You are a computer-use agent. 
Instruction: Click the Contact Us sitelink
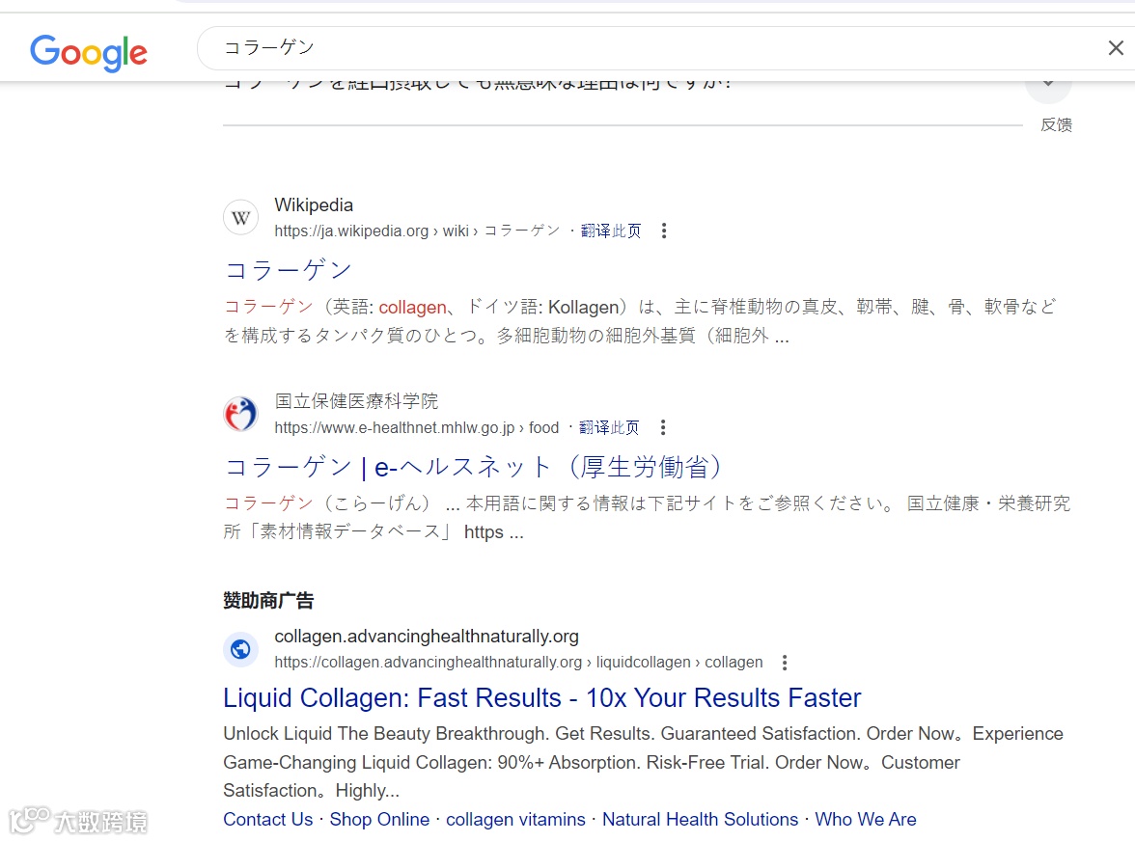268,820
